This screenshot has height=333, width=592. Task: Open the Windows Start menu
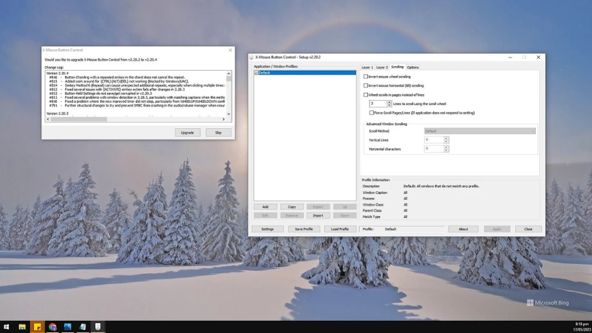tap(6, 327)
